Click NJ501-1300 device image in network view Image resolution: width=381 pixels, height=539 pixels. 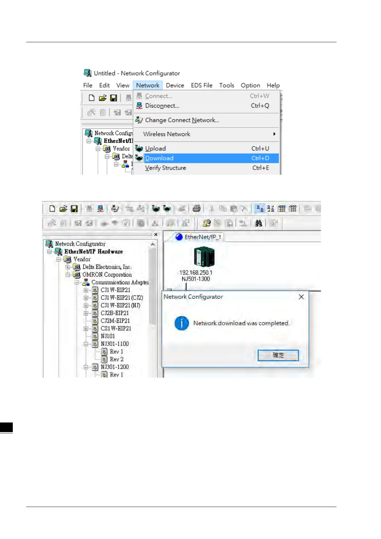tap(204, 257)
